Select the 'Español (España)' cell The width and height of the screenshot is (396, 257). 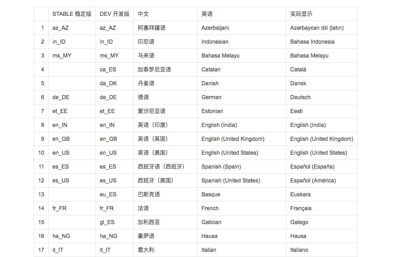point(322,167)
